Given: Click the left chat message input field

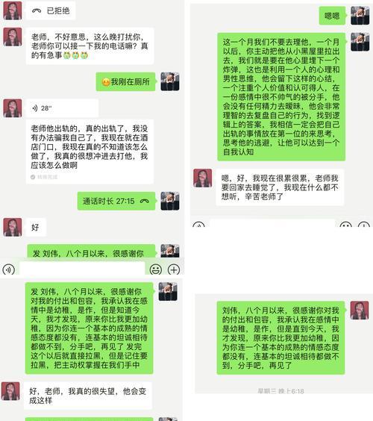Looking at the screenshot, I should click(x=82, y=269).
